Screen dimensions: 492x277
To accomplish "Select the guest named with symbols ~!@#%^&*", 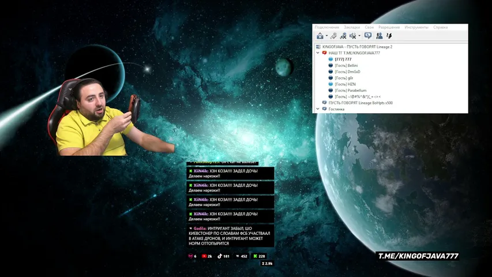I will tap(358, 97).
